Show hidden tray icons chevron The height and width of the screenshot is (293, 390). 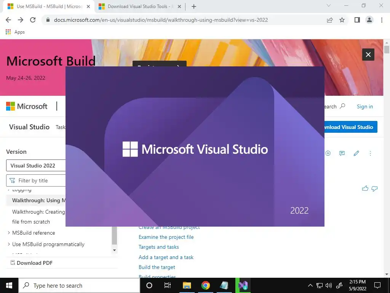310,285
